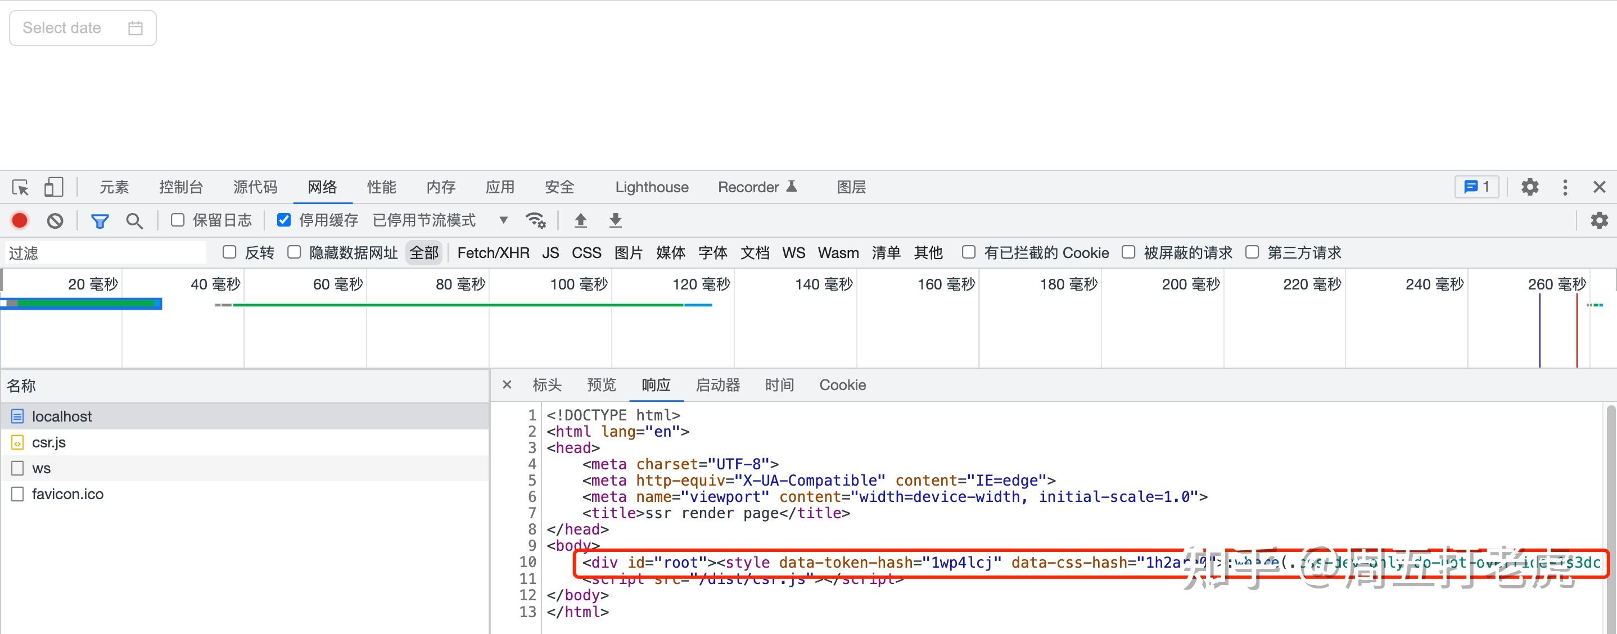1617x634 pixels.
Task: Open DevTools settings gear
Action: coord(1530,187)
